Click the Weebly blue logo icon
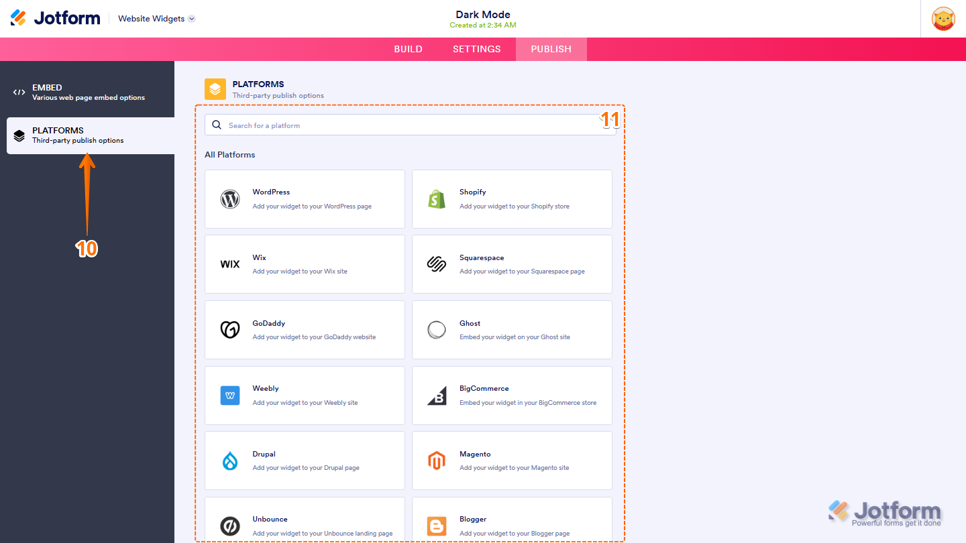The width and height of the screenshot is (966, 543). click(x=230, y=396)
